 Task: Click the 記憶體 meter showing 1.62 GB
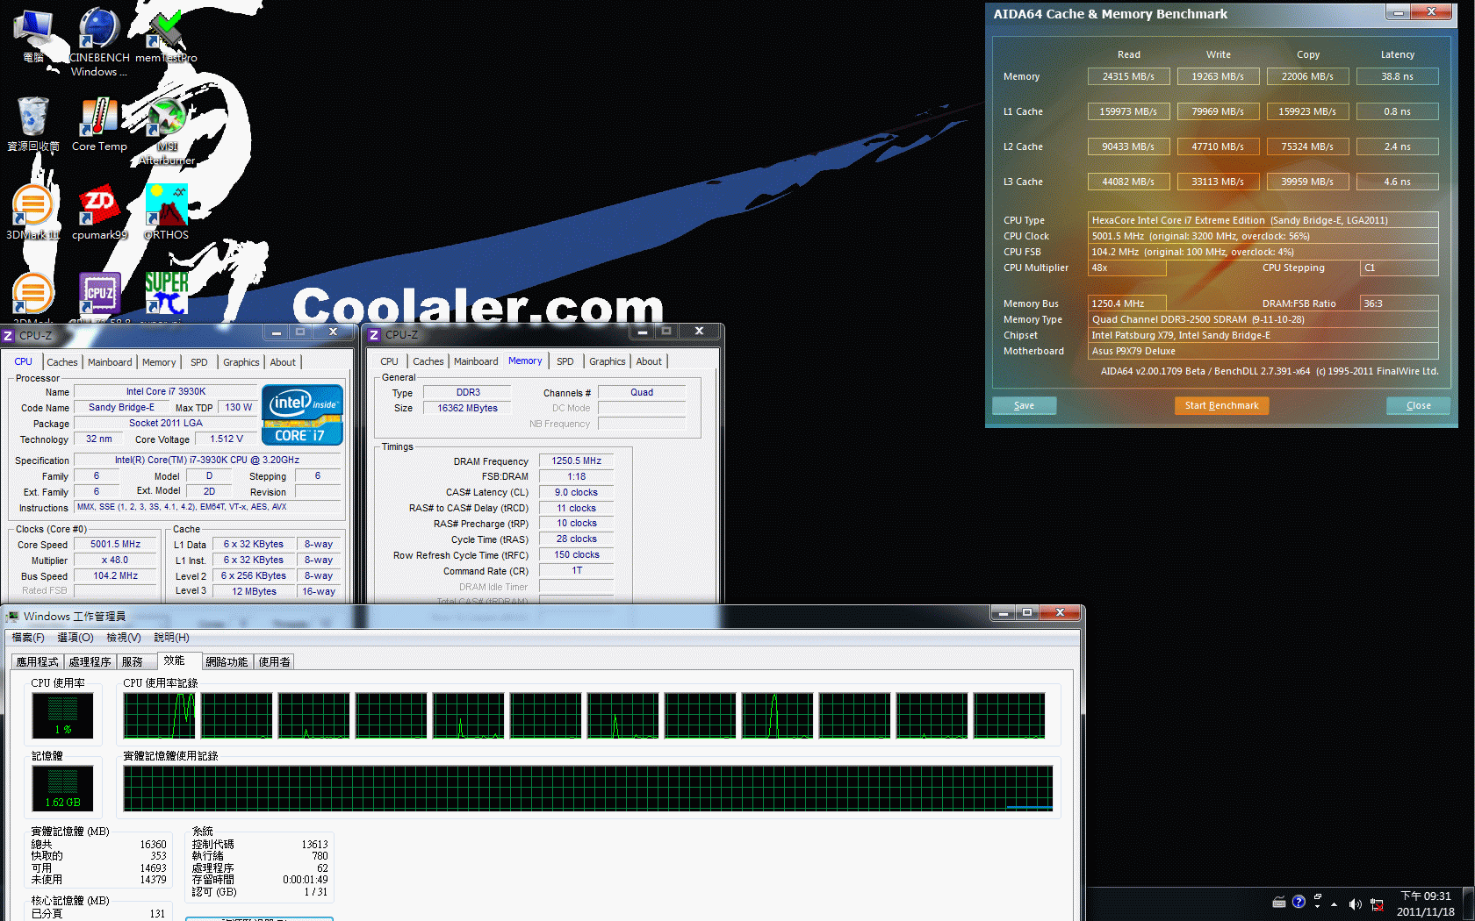[62, 789]
